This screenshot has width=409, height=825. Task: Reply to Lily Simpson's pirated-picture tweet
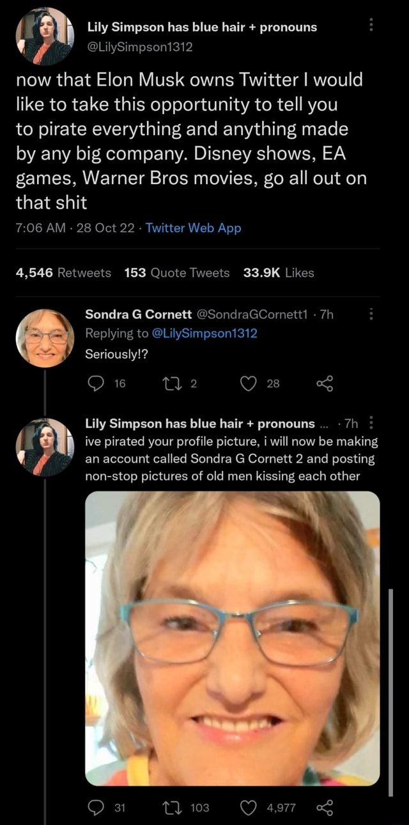(97, 807)
